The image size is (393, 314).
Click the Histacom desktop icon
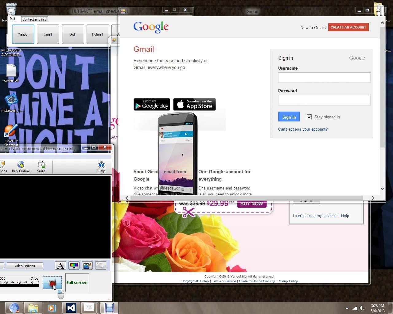click(x=11, y=103)
